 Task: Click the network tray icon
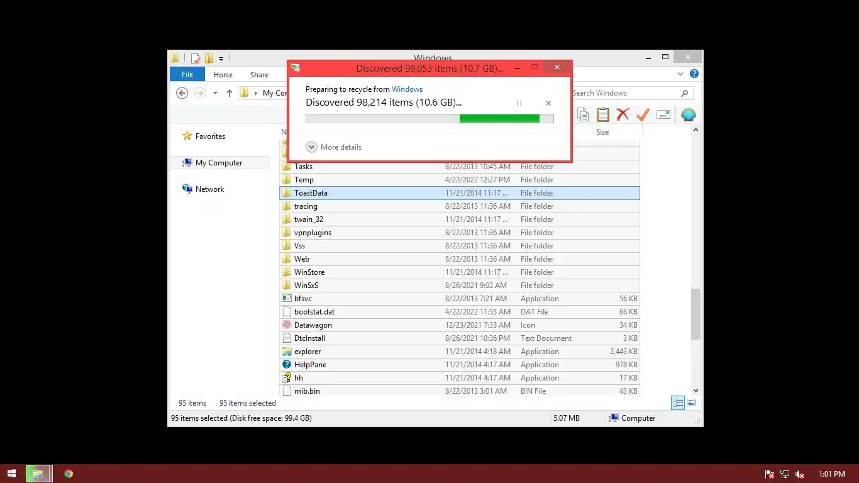click(x=785, y=474)
